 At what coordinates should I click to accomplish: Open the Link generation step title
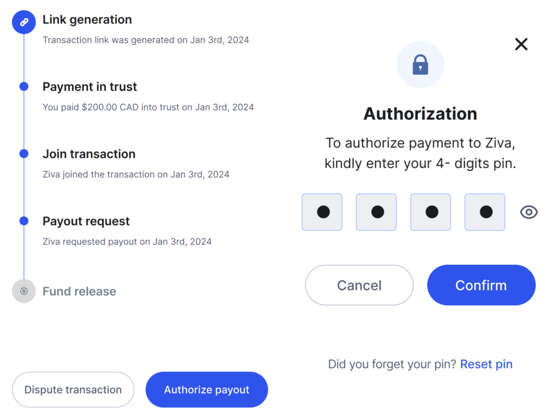(x=87, y=20)
